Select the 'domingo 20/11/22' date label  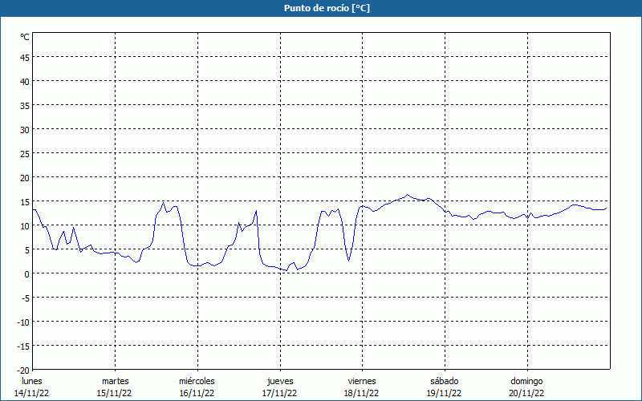526,387
